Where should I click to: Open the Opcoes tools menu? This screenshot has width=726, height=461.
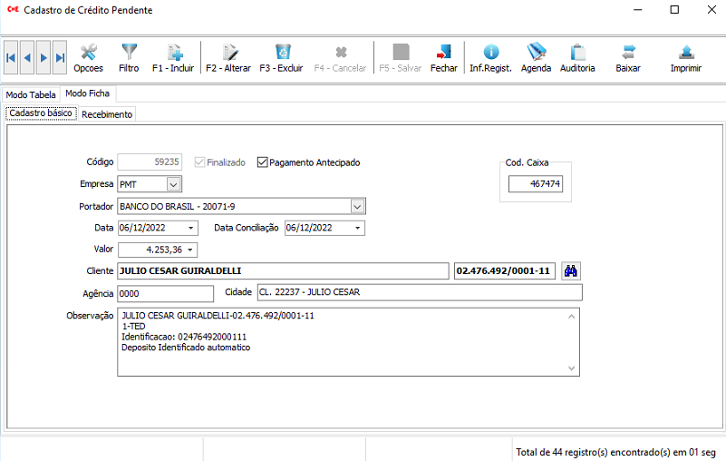point(88,58)
